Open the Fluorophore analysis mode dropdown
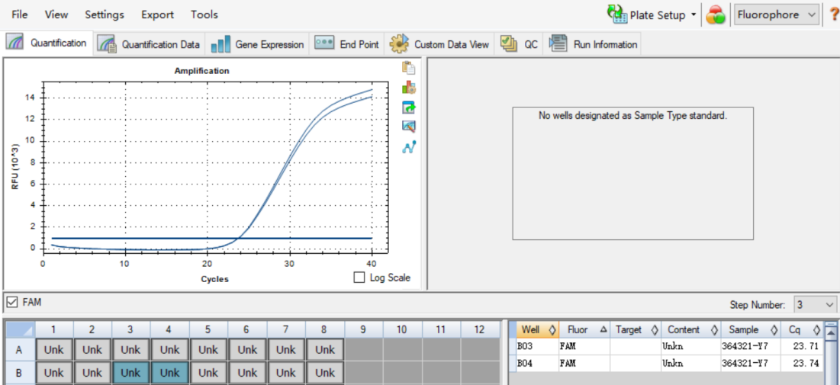Viewport: 840px width, 385px height. pos(777,14)
